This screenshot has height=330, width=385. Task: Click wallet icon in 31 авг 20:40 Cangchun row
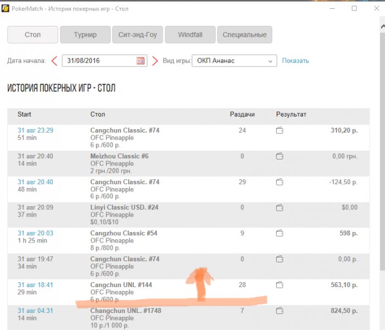click(279, 182)
